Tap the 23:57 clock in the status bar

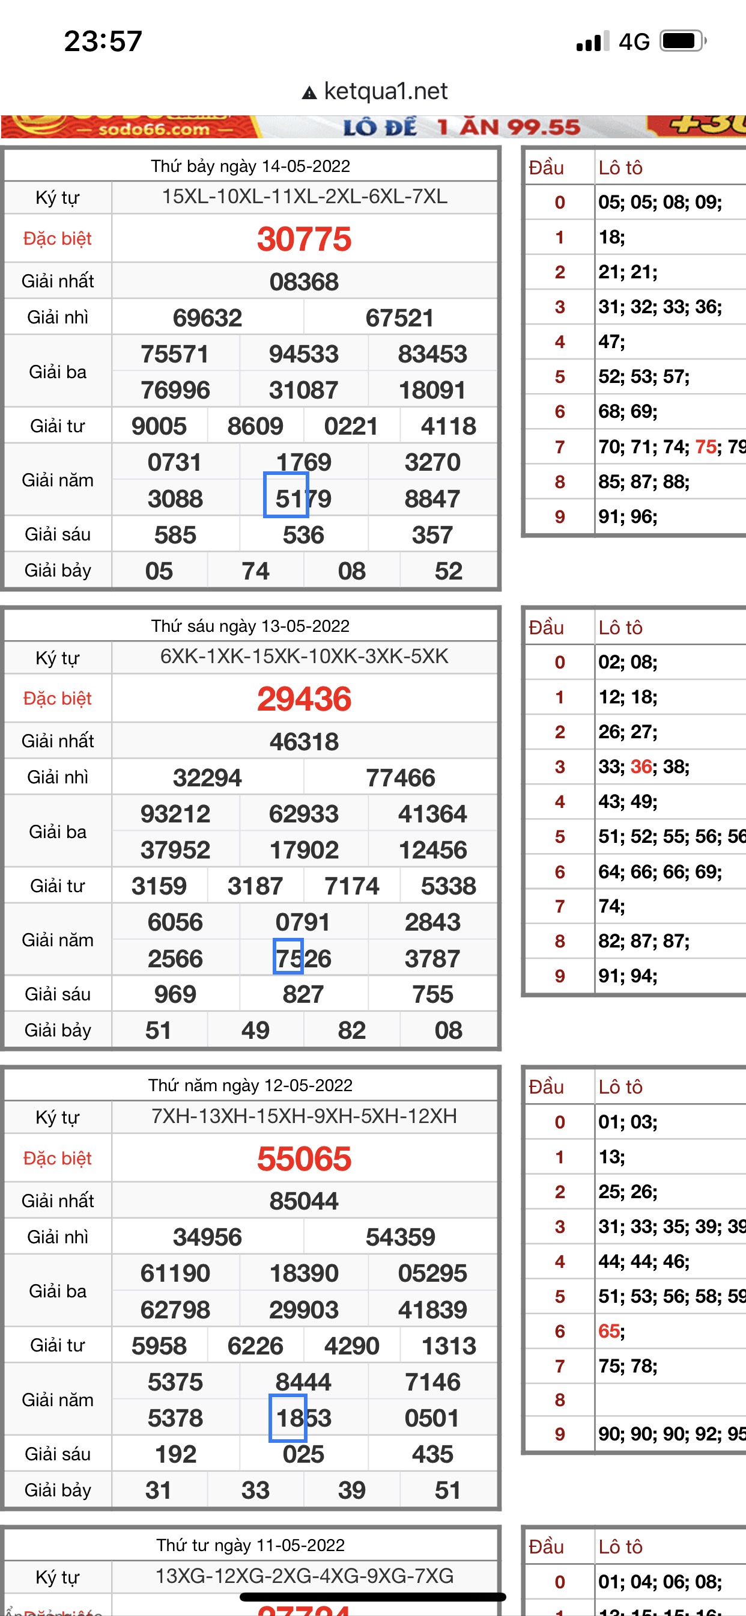point(103,41)
